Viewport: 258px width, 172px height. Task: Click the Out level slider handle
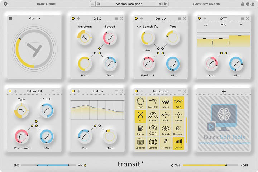click(x=226, y=166)
